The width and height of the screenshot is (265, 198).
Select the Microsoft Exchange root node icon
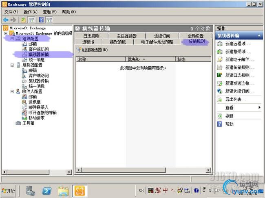[x=6, y=28]
